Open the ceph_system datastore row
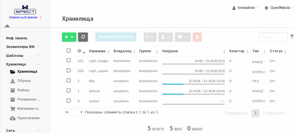Image resolution: width=295 pixels, height=133 pixels. 99,71
